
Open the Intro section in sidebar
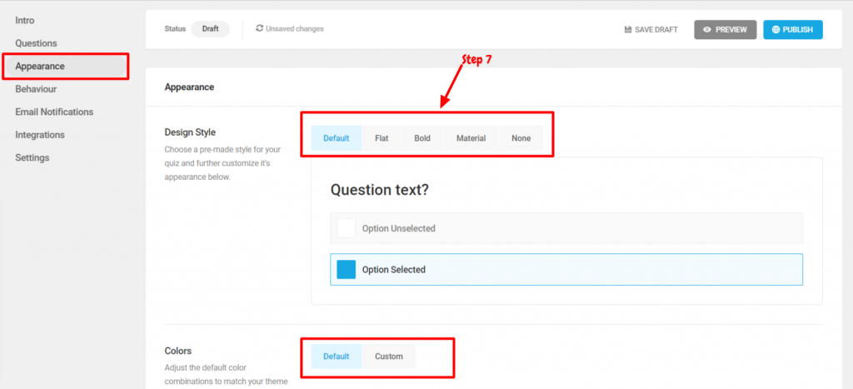point(25,21)
